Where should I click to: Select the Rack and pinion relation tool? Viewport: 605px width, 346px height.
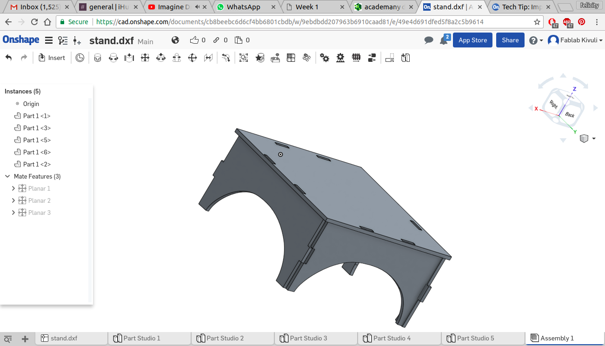[340, 58]
